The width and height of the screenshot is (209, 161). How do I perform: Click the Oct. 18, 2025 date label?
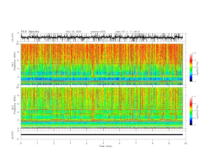coord(74,32)
